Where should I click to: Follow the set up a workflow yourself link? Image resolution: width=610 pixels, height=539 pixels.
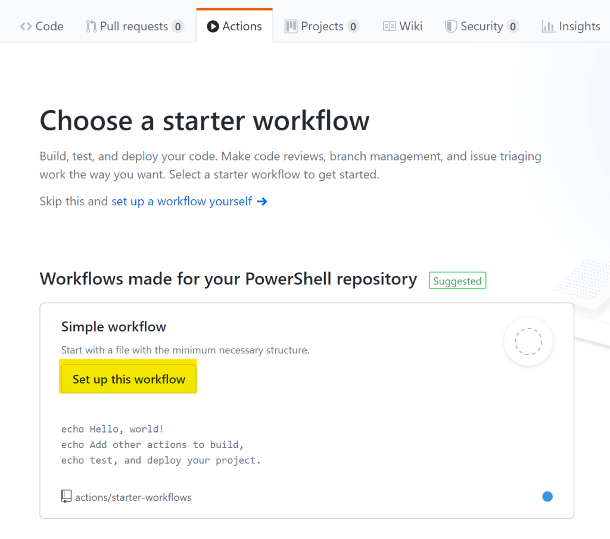point(182,202)
